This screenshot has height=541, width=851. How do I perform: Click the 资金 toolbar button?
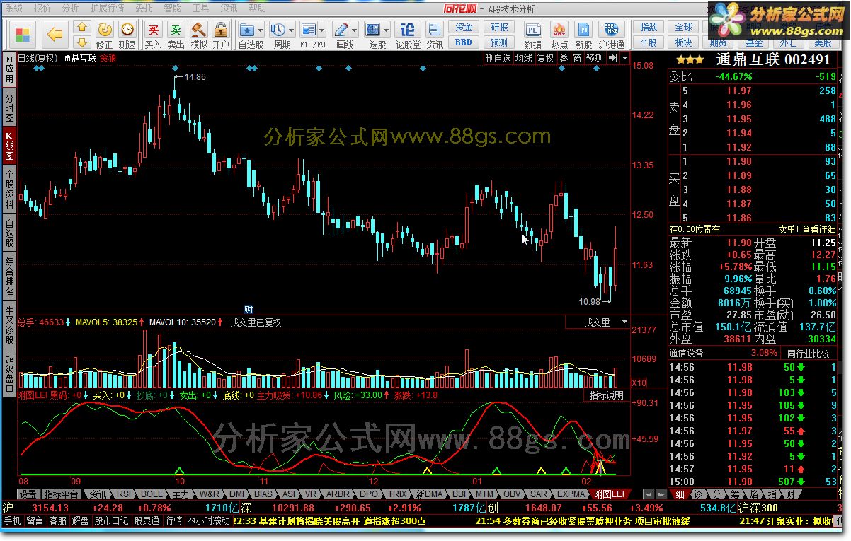464,27
